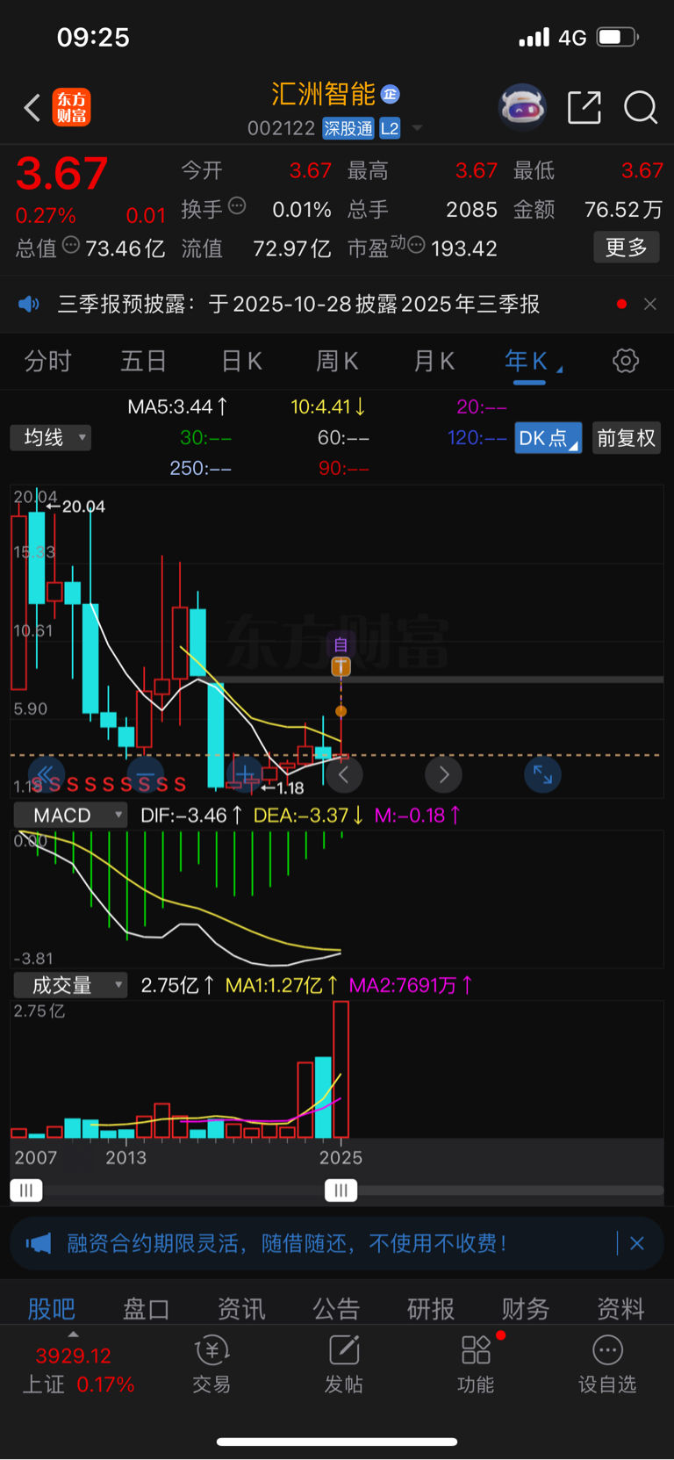Open the 年K period dropdown
674x1460 pixels.
point(533,361)
